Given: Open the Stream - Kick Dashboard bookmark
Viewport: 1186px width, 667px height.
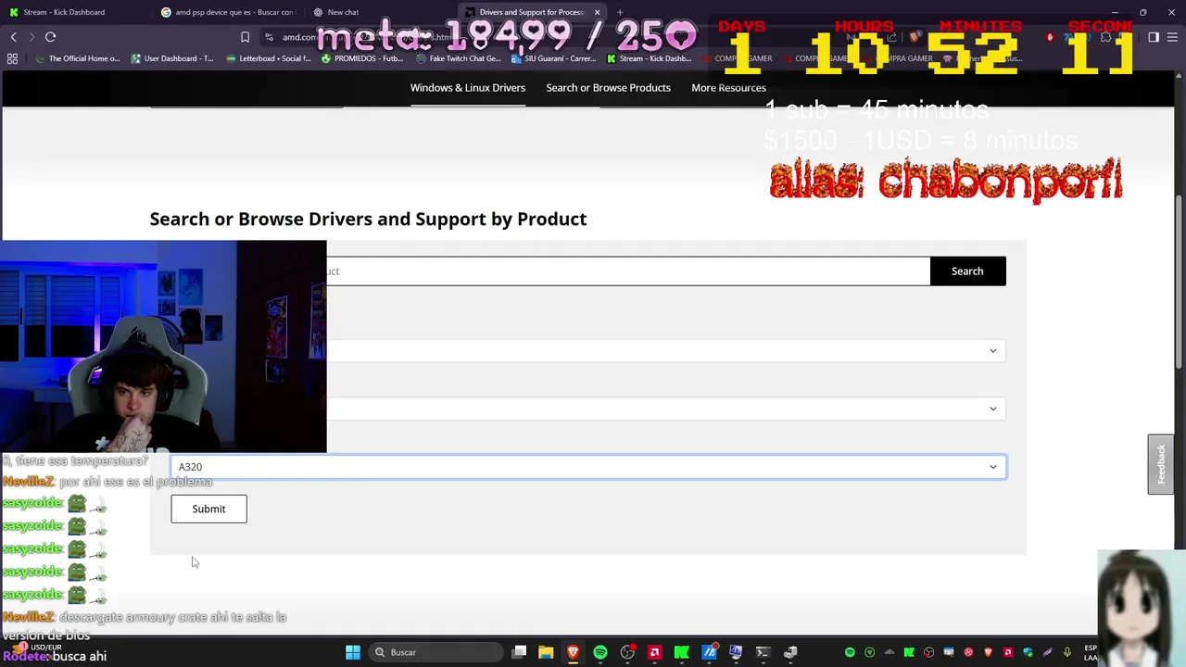Looking at the screenshot, I should (x=650, y=58).
